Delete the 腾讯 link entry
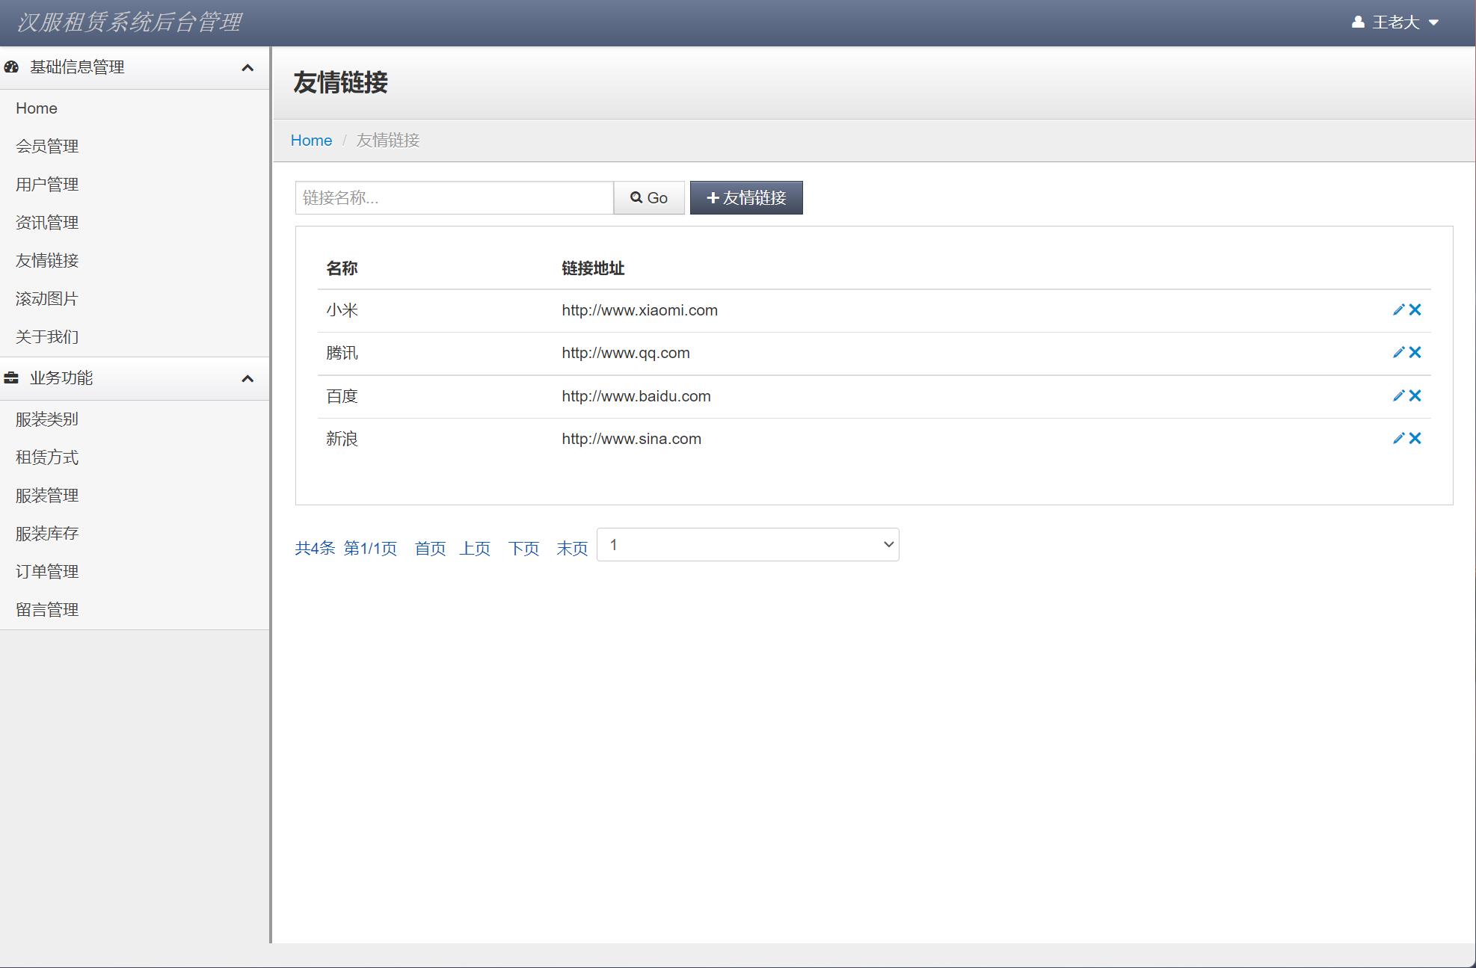 click(1415, 352)
